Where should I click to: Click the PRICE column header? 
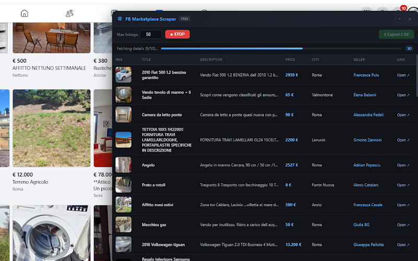[x=290, y=60]
